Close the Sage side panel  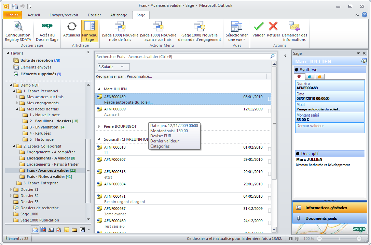coord(364,53)
